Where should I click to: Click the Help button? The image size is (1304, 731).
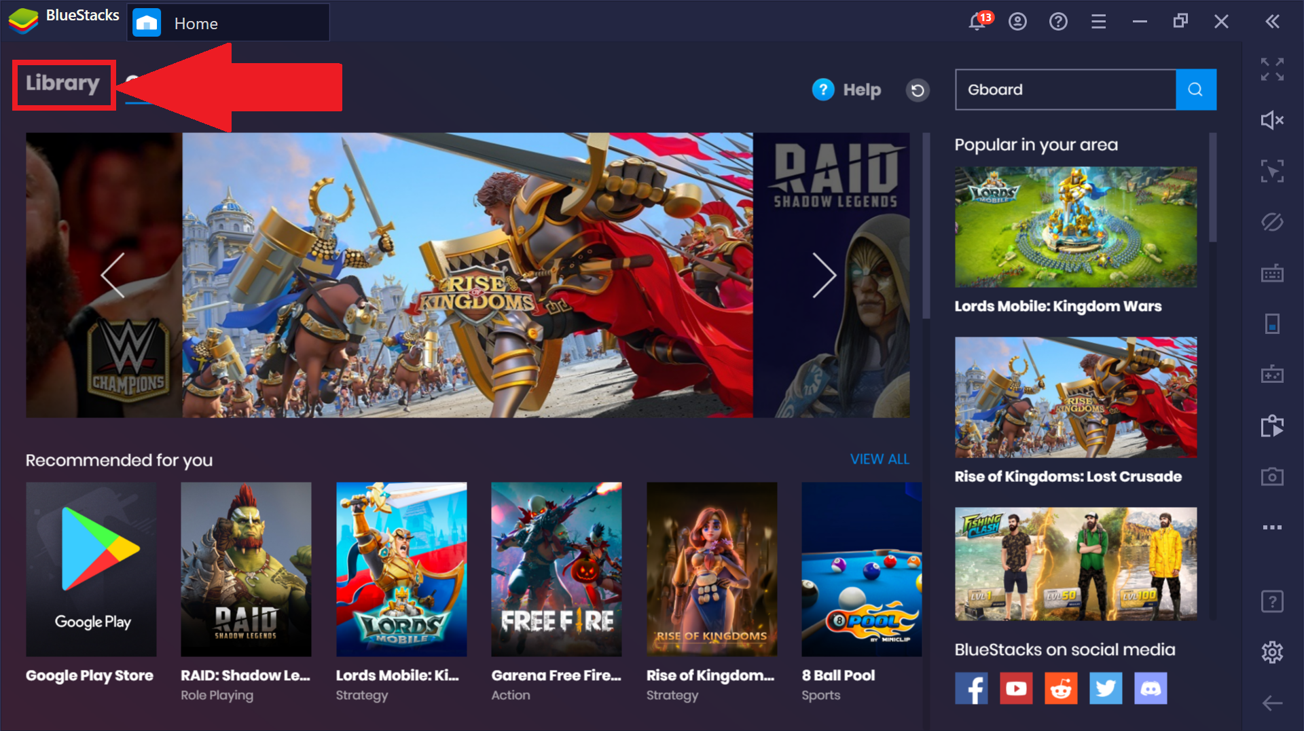[847, 90]
